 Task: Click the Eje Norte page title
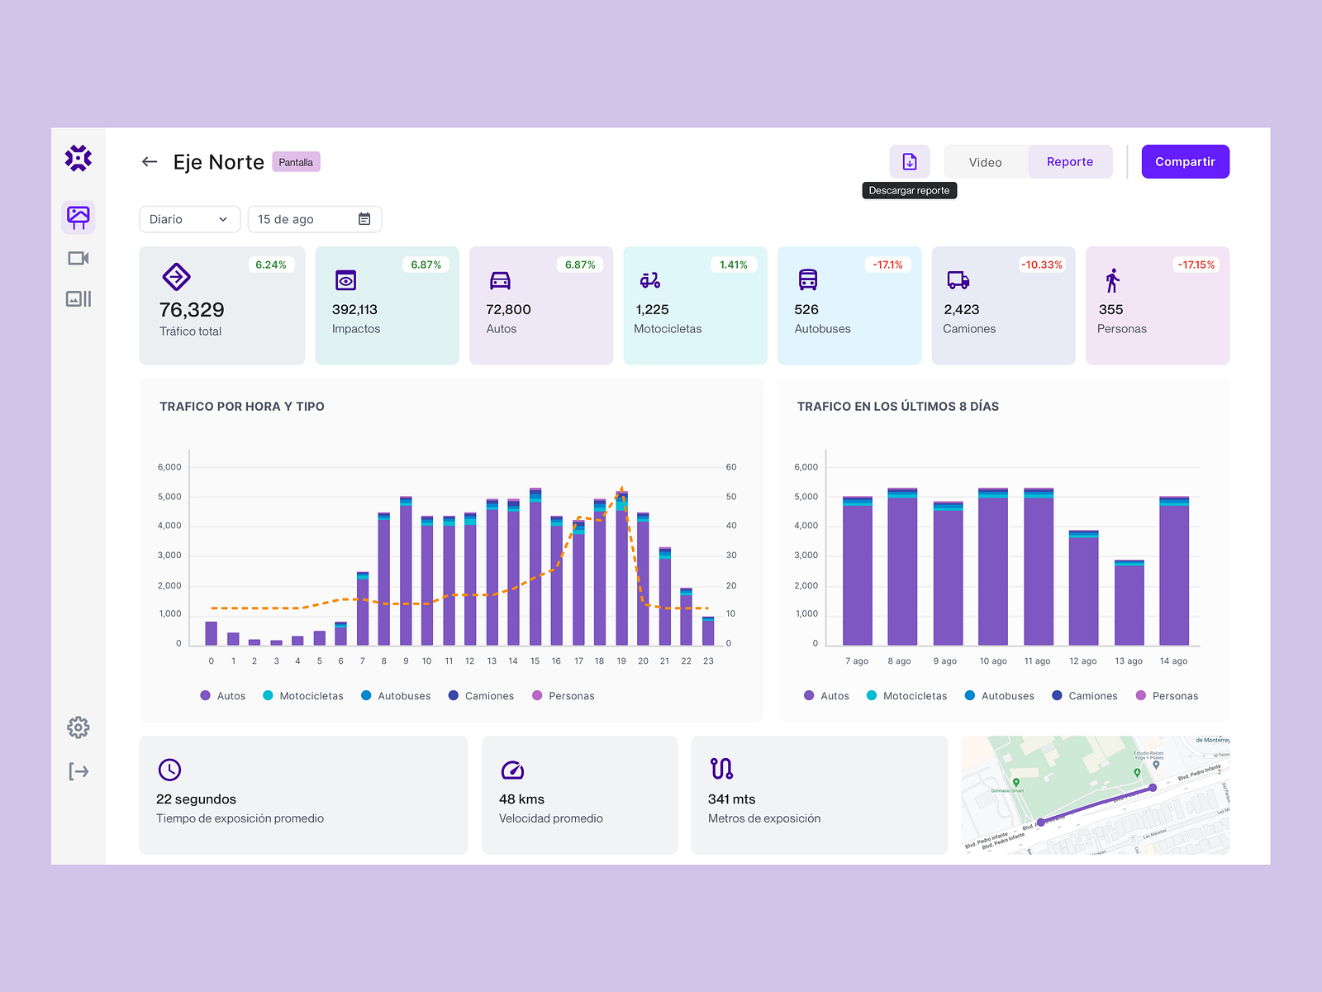(219, 162)
